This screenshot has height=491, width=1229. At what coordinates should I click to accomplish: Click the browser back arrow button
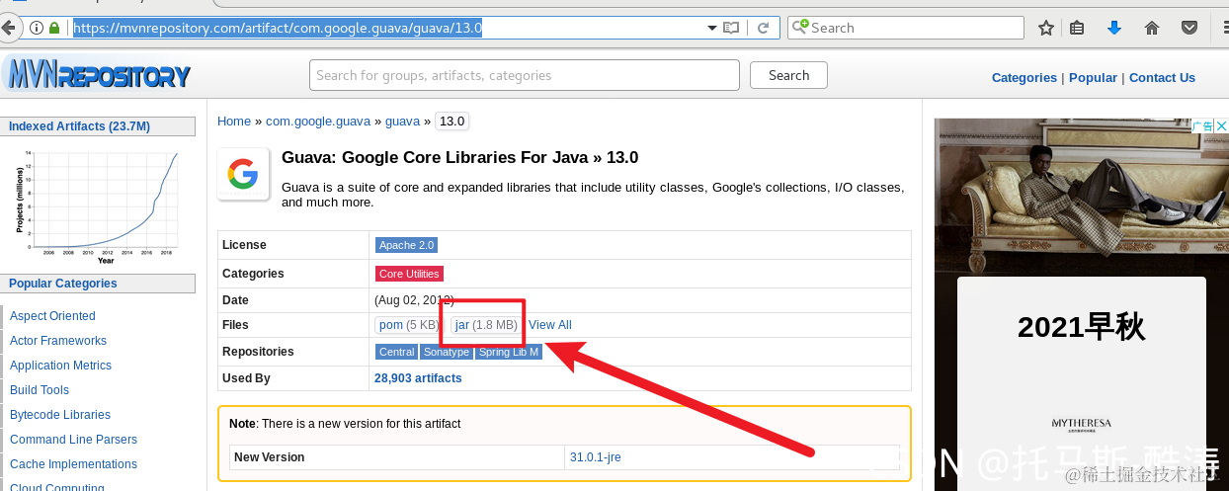point(8,28)
